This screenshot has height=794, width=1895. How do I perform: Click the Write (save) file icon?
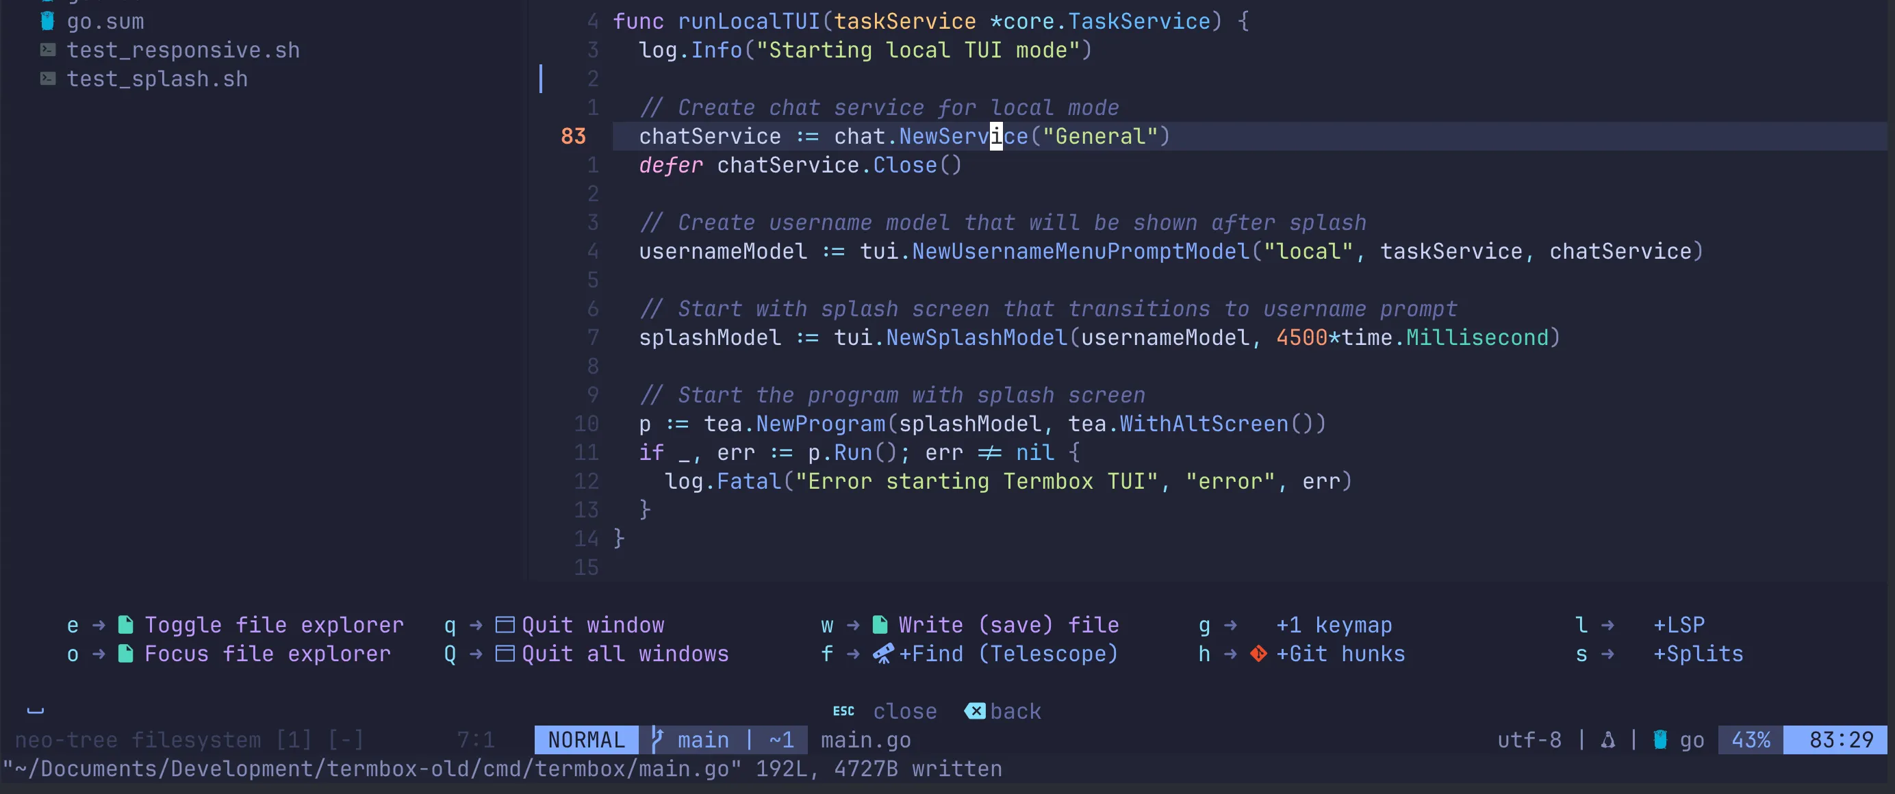coord(880,625)
